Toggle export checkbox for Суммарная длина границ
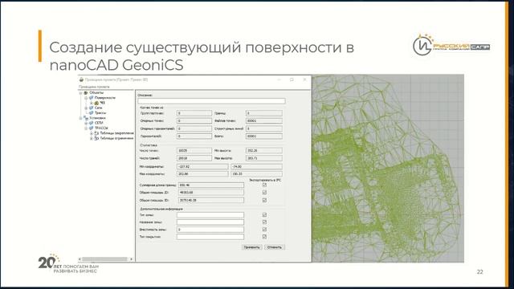Viewport: 514px width, 289px height. (x=264, y=185)
